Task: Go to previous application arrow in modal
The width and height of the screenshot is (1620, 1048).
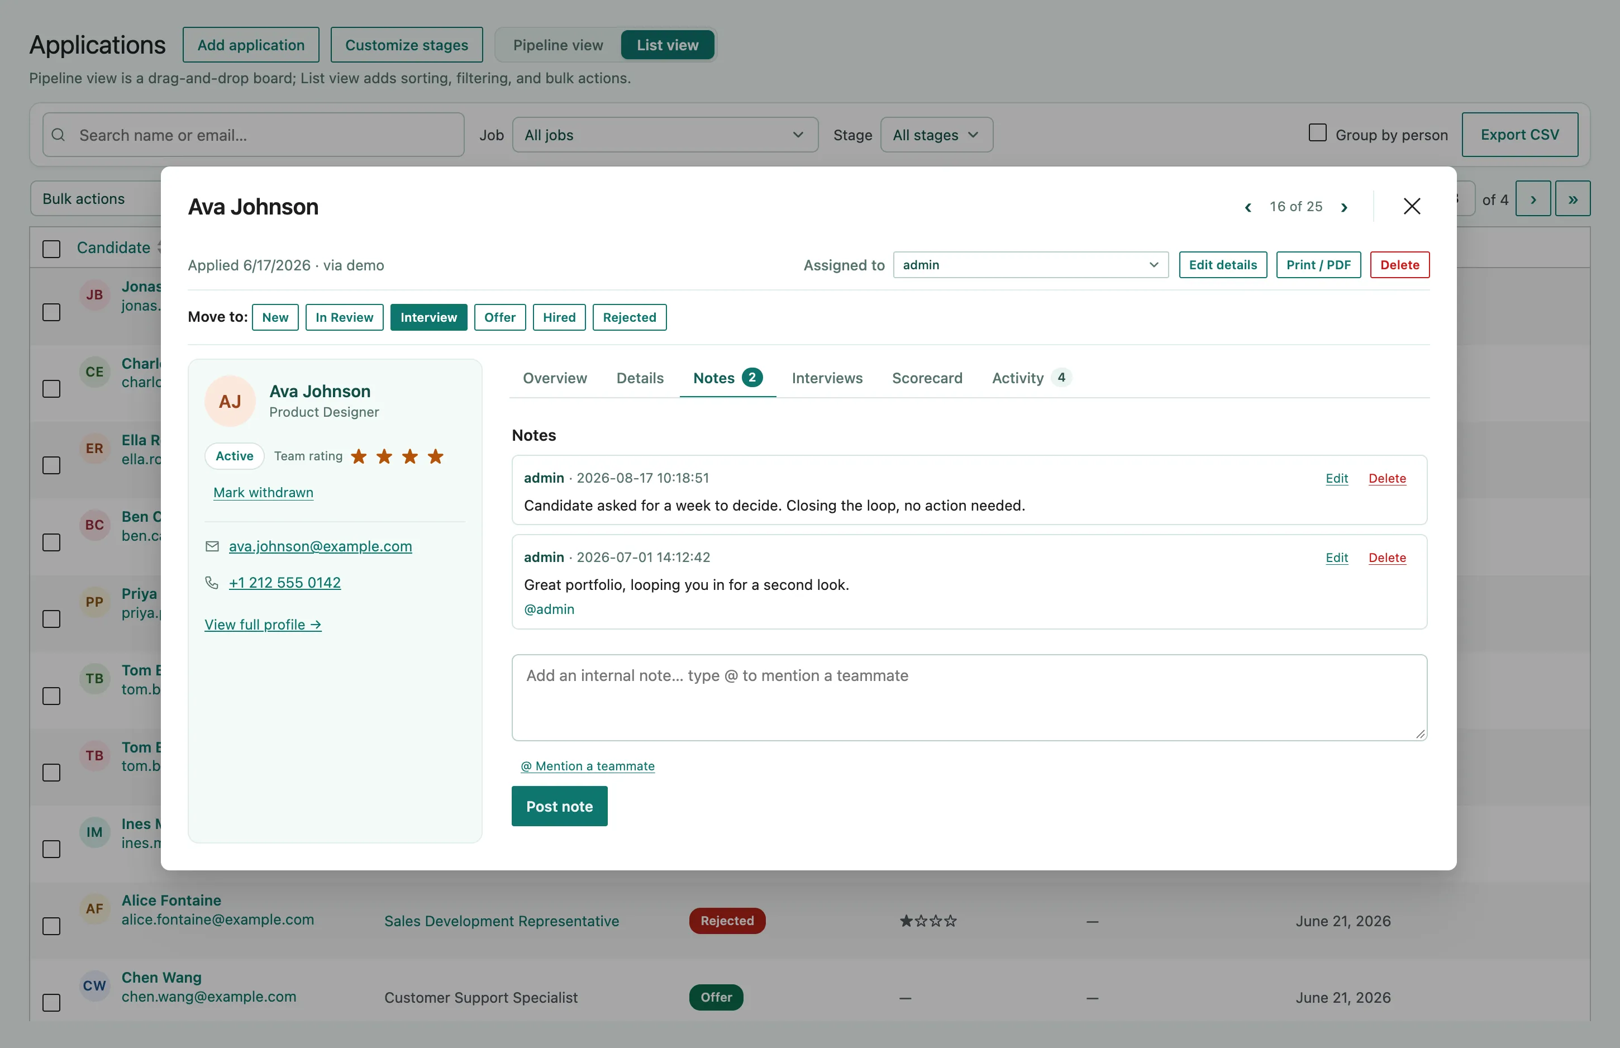Action: tap(1248, 208)
